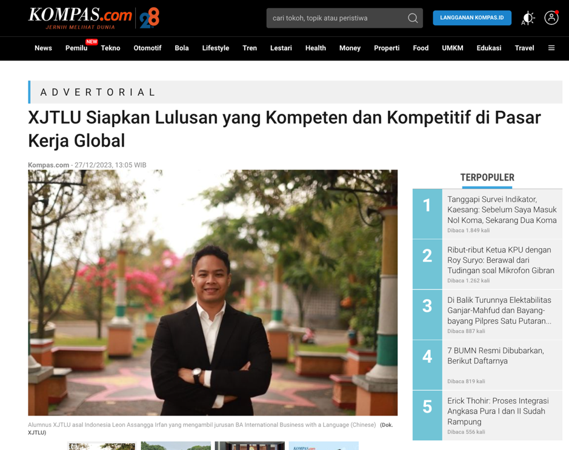This screenshot has height=450, width=569.
Task: Go to the Bola section
Action: tap(182, 48)
